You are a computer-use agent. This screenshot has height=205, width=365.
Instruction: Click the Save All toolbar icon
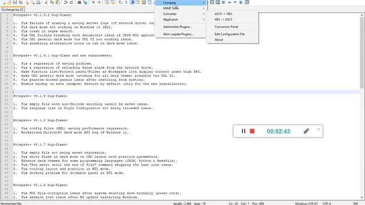point(21,2)
